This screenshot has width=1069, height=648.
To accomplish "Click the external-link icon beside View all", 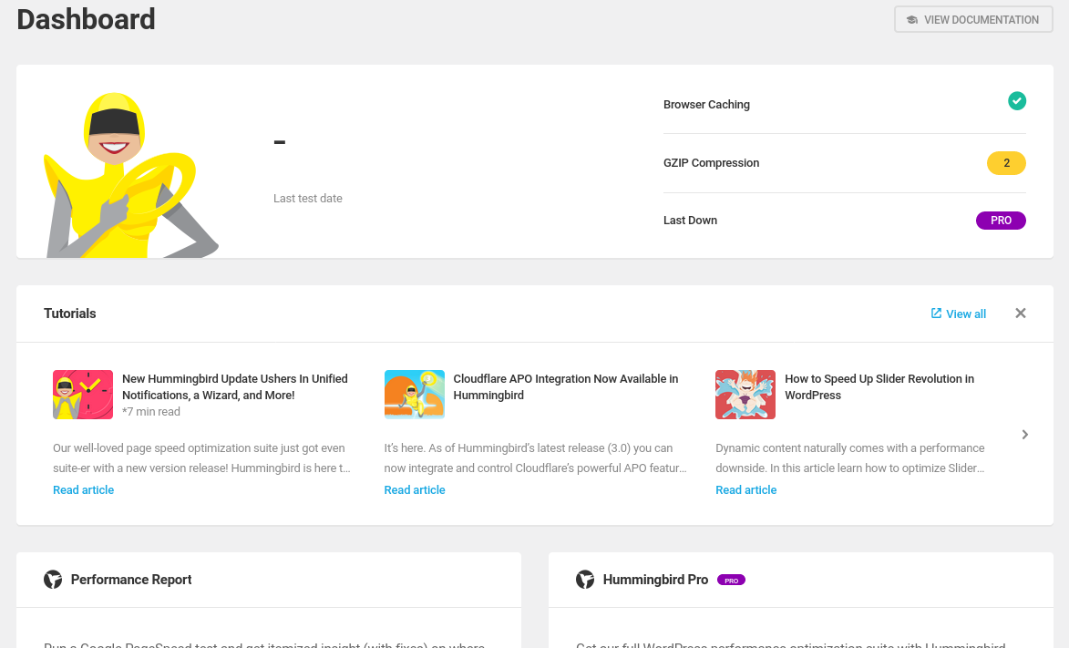I will (936, 314).
